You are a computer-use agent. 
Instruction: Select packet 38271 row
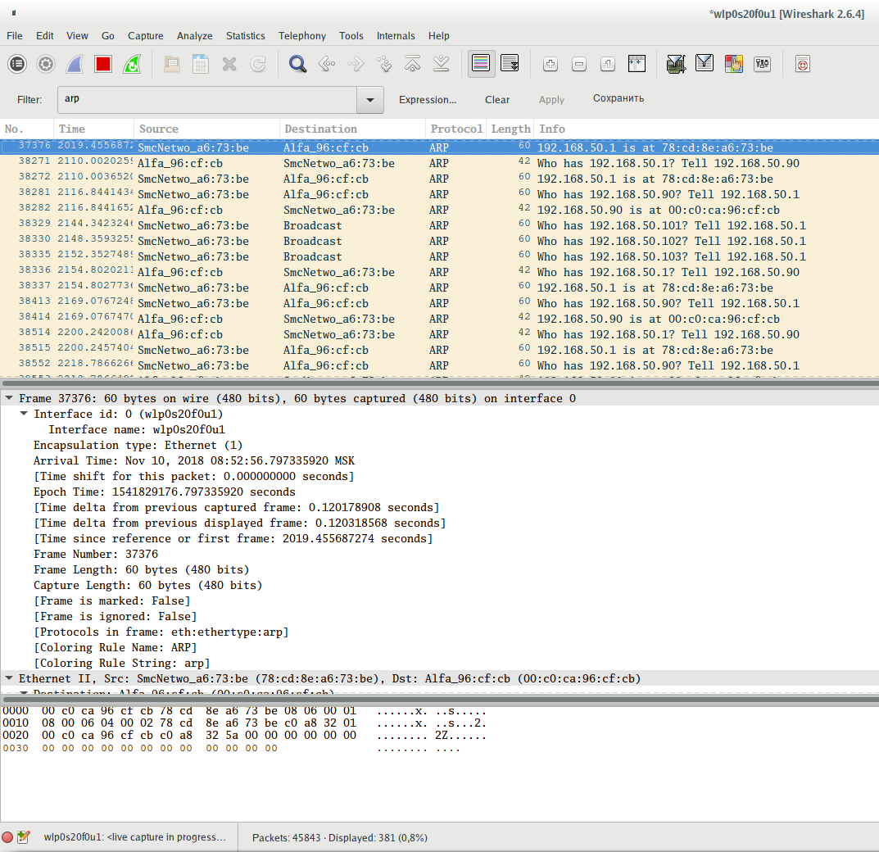[x=439, y=163]
